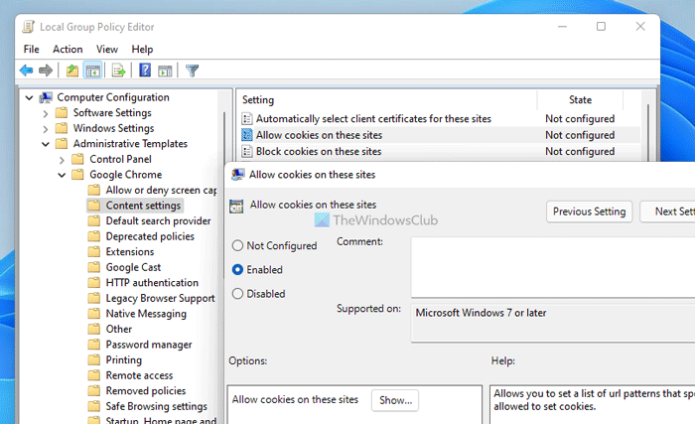695x424 pixels.
Task: Click the Printing folder icon
Action: coord(94,360)
